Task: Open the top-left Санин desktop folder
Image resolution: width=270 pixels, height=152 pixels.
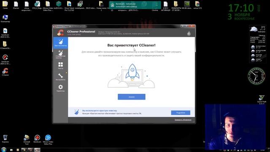Action: (x=5, y=5)
